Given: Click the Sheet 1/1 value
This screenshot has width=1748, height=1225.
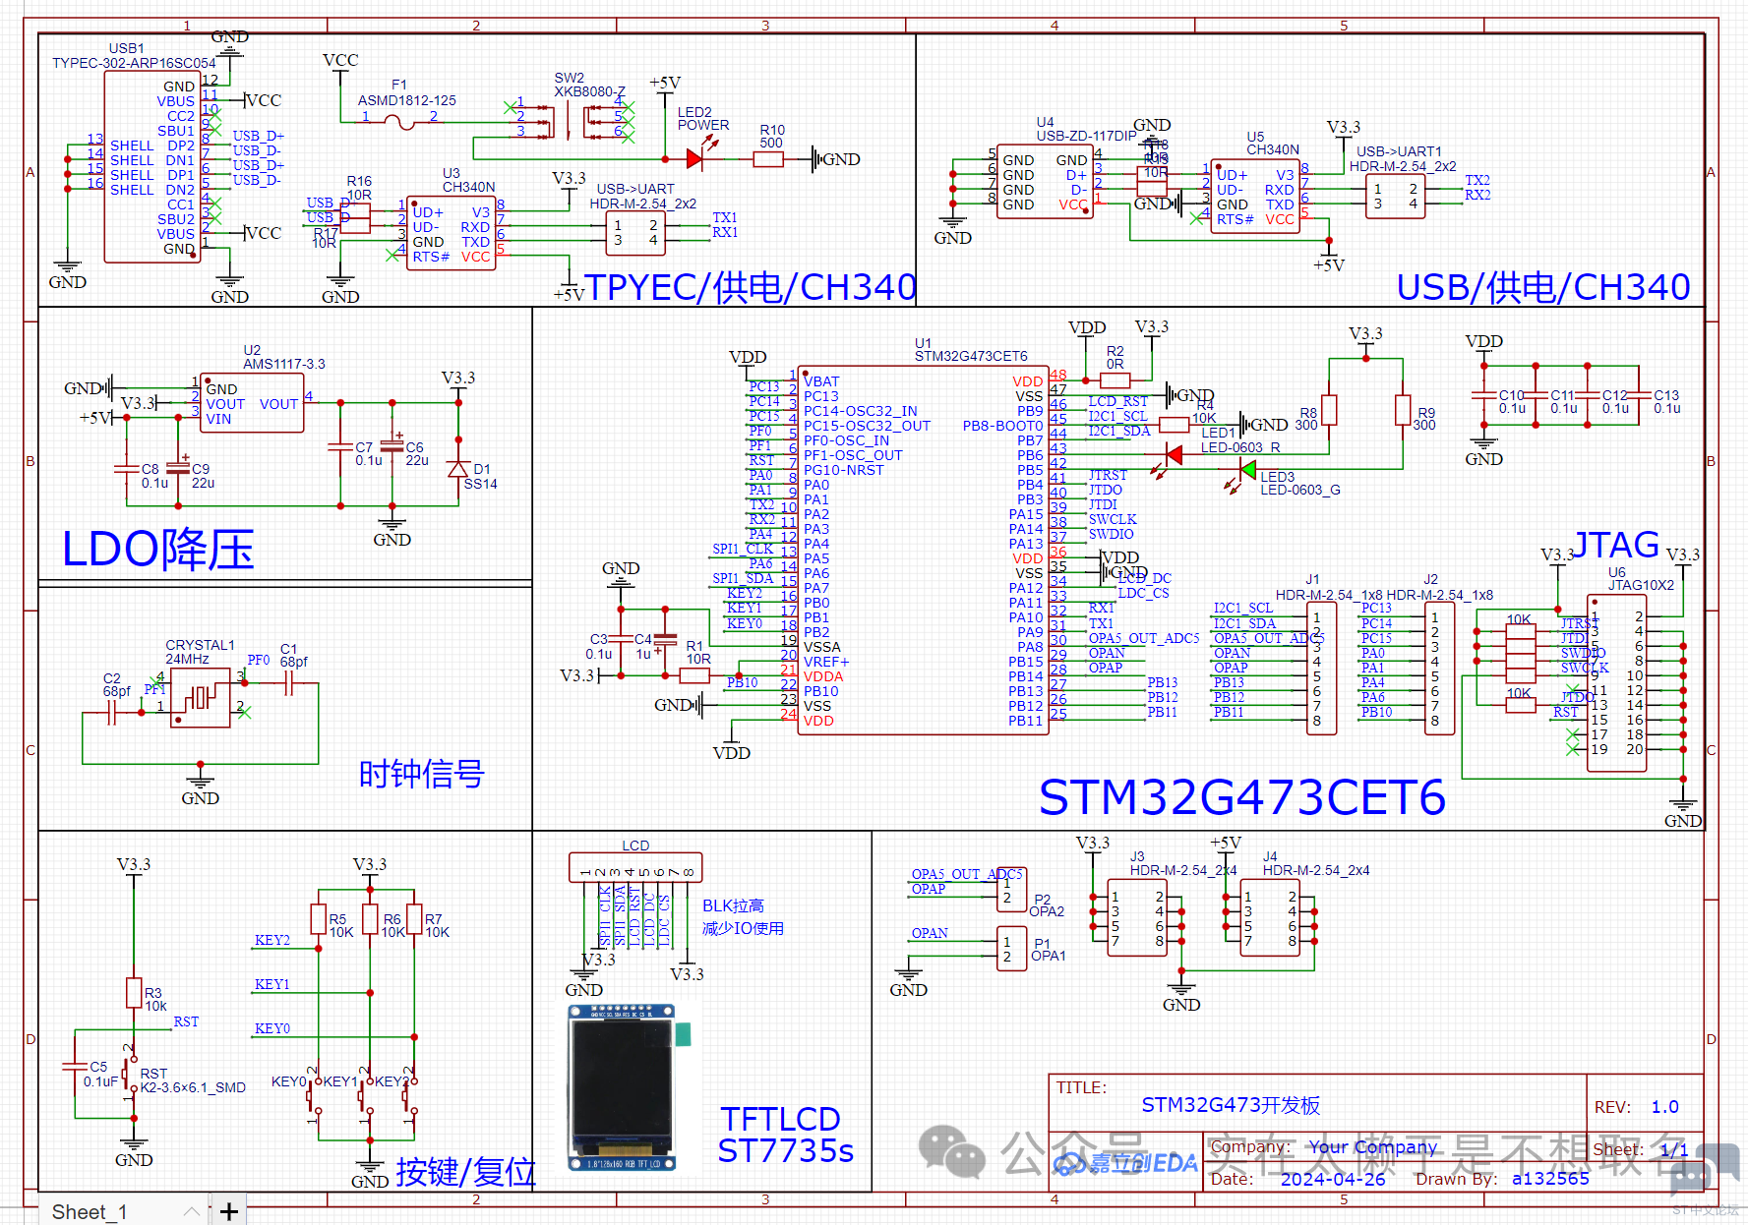Looking at the screenshot, I should coord(1674,1149).
